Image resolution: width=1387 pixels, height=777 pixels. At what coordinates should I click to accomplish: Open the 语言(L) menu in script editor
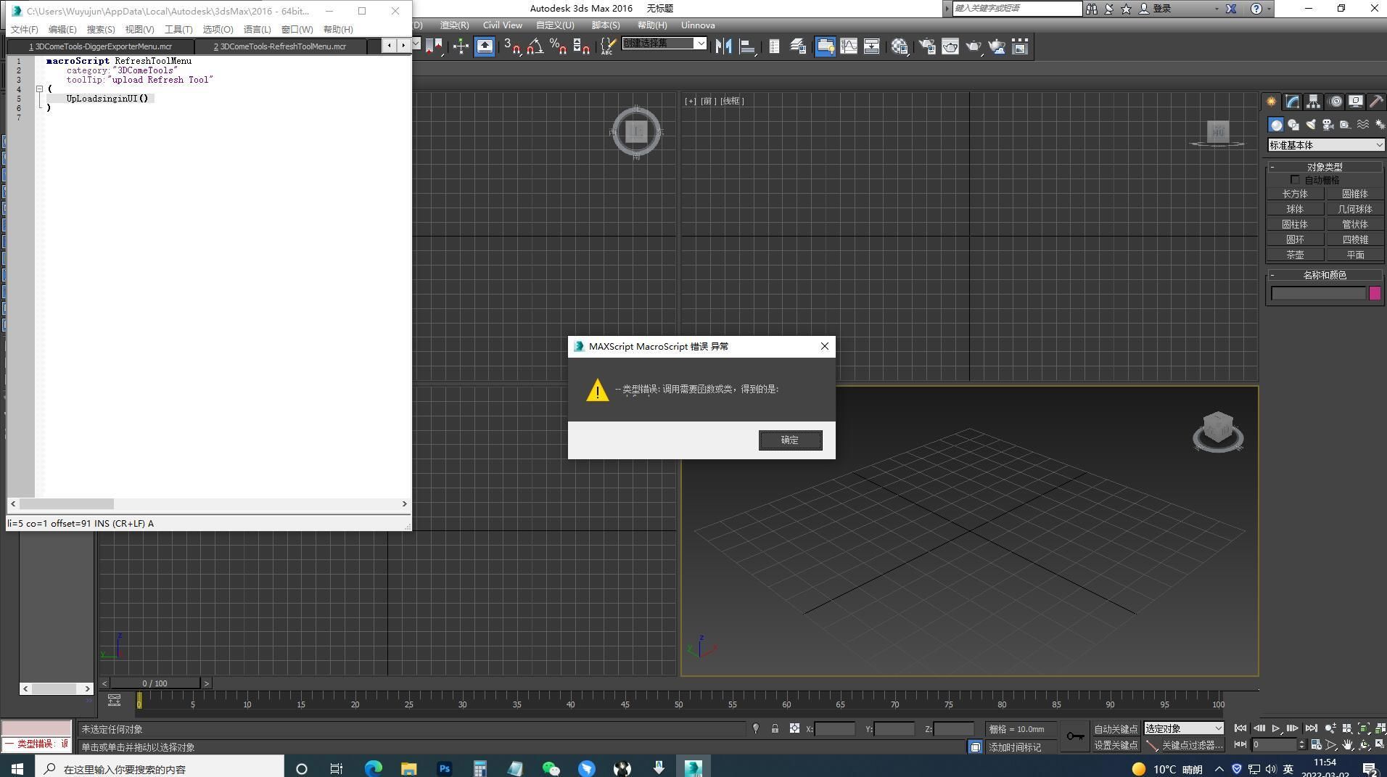click(257, 30)
